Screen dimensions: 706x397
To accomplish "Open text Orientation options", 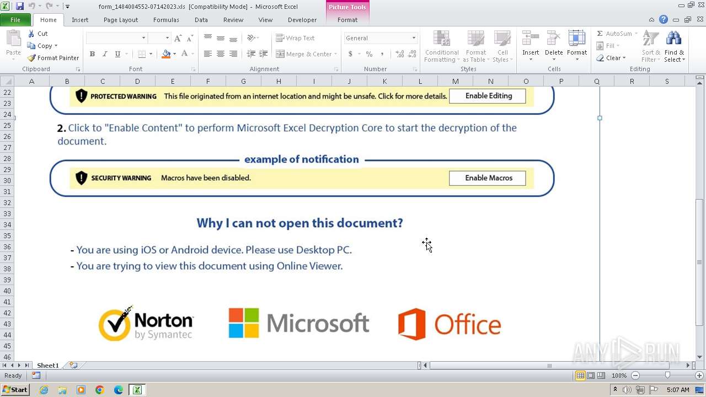I will (x=253, y=38).
